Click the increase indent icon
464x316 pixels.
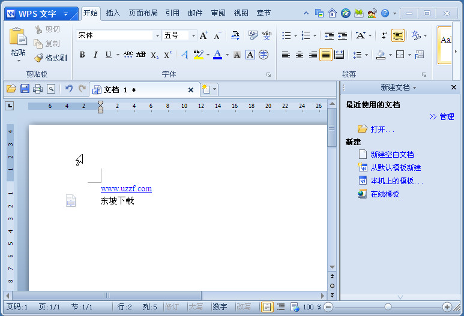pyautogui.click(x=342, y=36)
